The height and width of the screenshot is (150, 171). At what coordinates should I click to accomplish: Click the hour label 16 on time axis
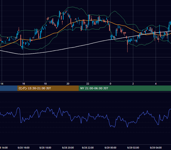click(x=24, y=84)
